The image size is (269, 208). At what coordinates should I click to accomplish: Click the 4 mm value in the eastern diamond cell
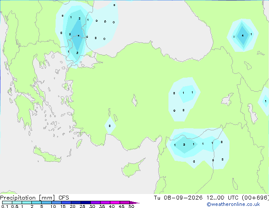coord(243,36)
